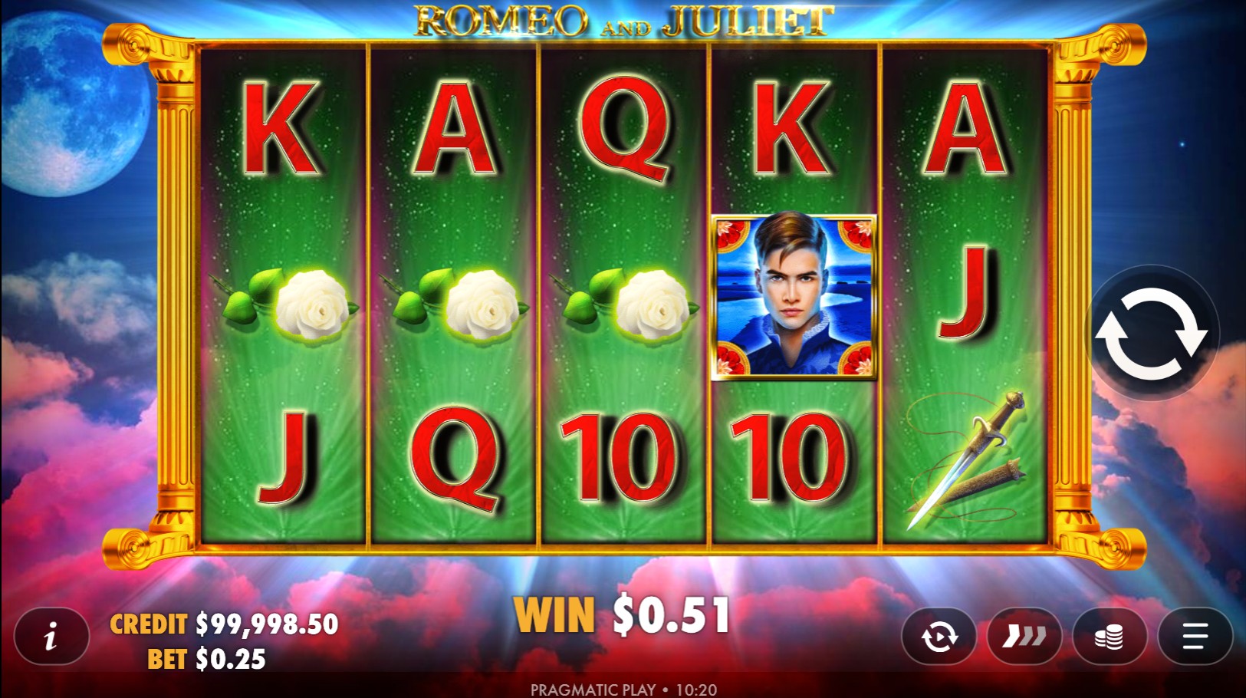Click the CREDIT $99,998.50 balance

click(224, 624)
